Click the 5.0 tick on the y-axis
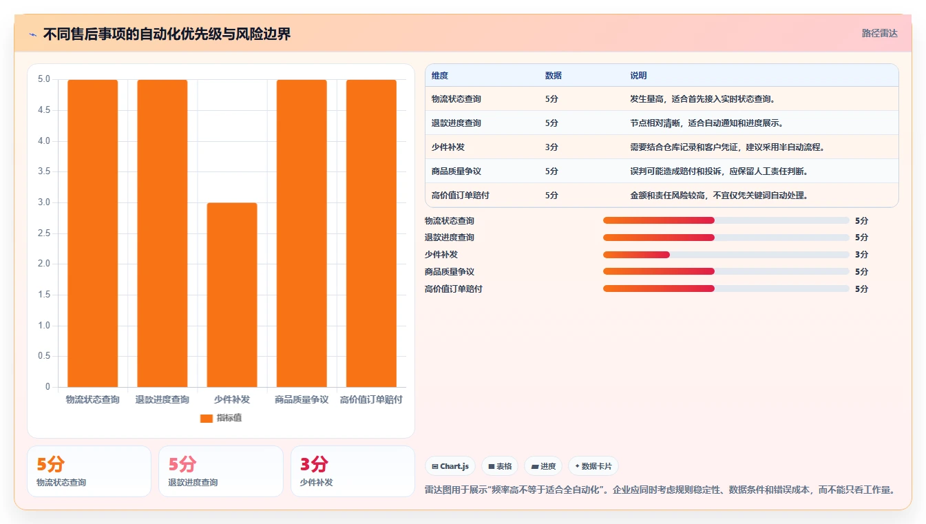The height and width of the screenshot is (524, 926). pos(44,79)
